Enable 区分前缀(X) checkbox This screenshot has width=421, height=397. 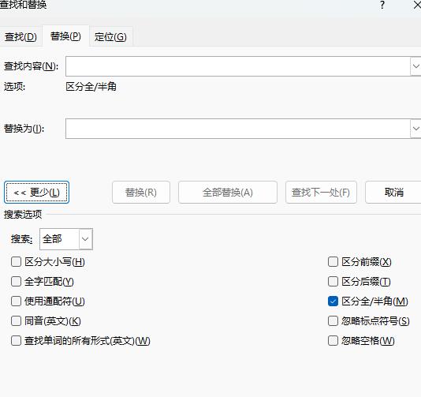coord(333,261)
